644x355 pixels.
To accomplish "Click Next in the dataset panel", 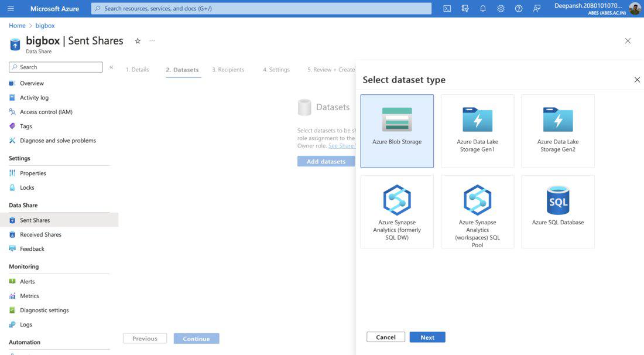I will pos(427,337).
